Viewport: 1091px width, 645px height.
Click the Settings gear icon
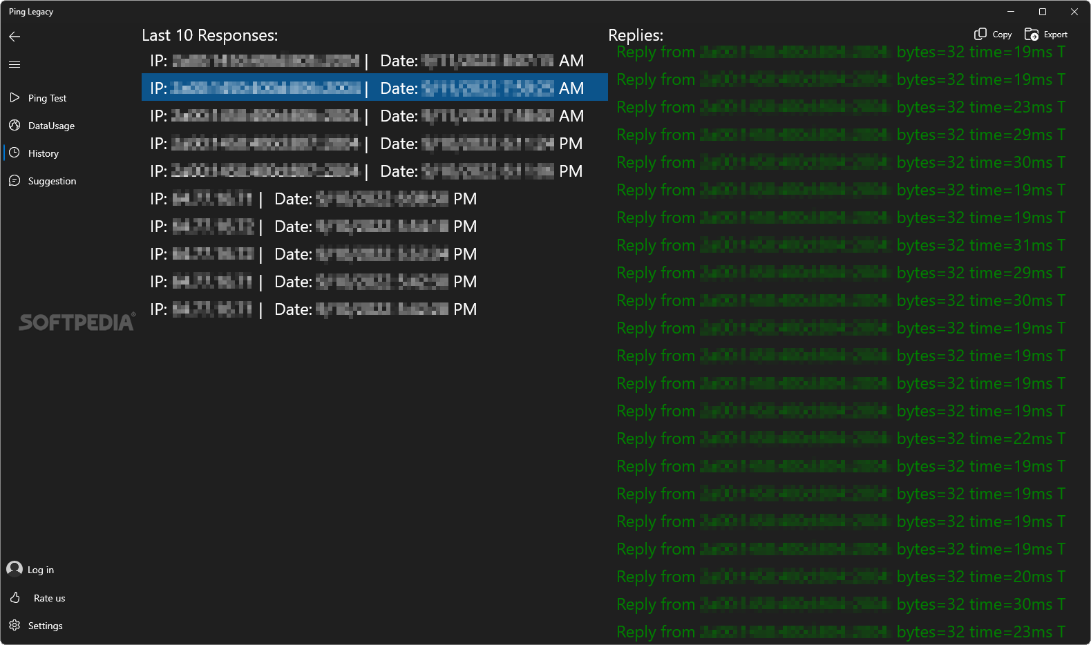pyautogui.click(x=15, y=626)
